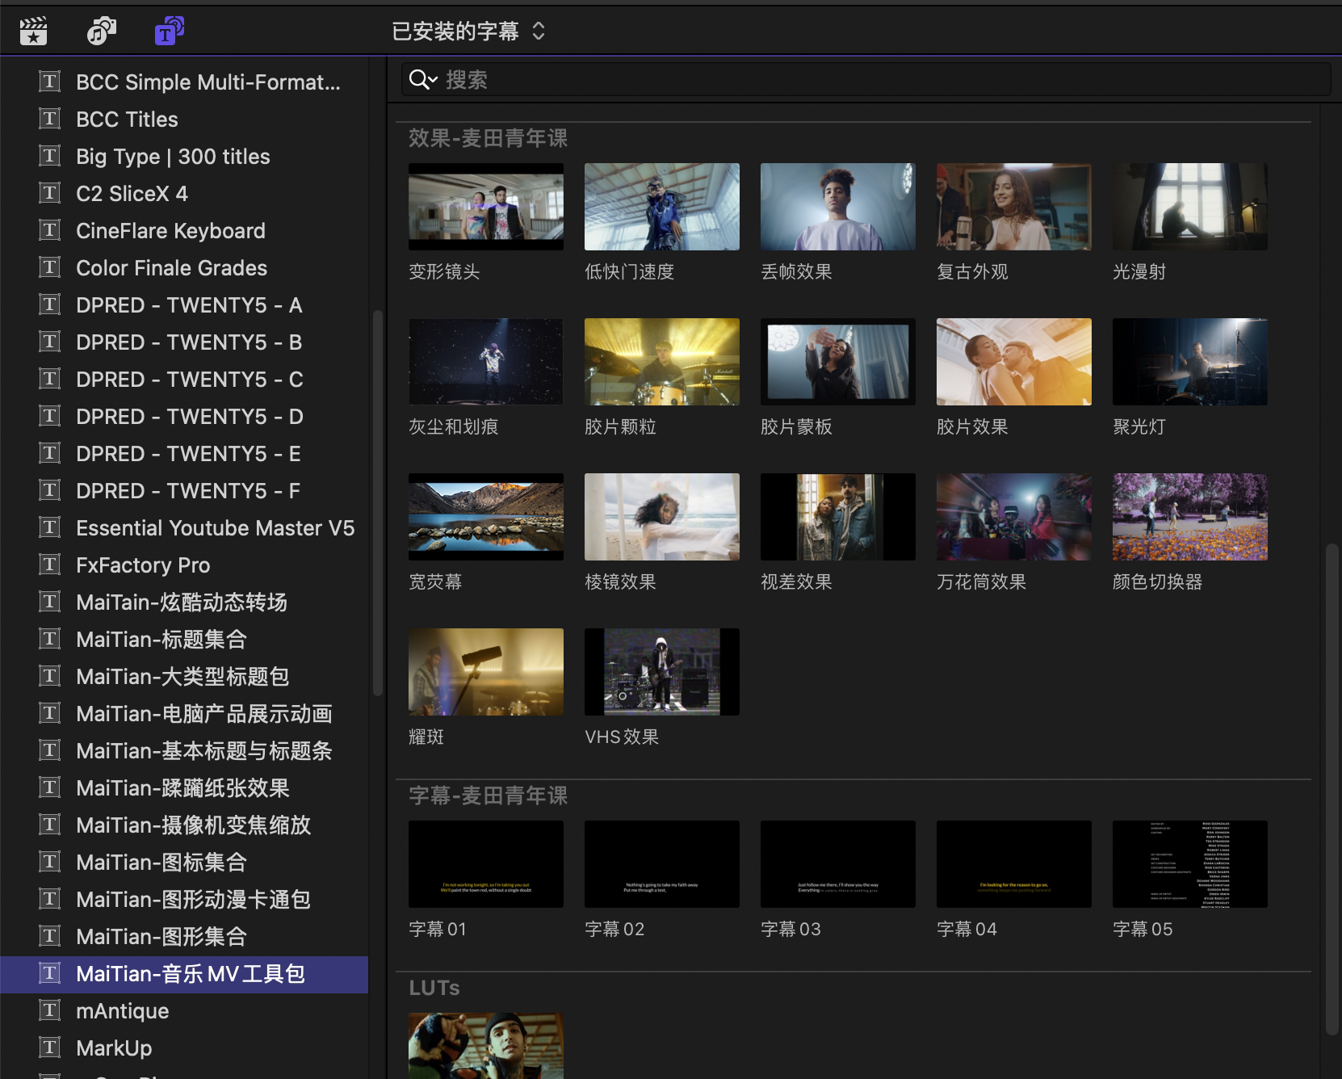
Task: Select MaiTian-大类型标题包 category
Action: tap(184, 677)
